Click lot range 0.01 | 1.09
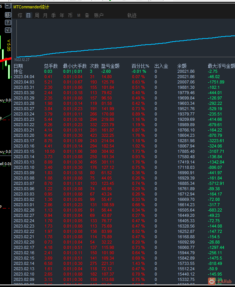This screenshot has height=287, width=235. coord(73,141)
